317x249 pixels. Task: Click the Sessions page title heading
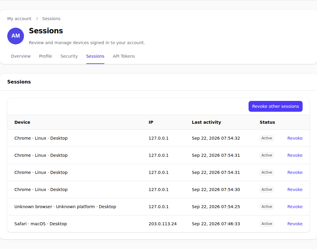[46, 31]
